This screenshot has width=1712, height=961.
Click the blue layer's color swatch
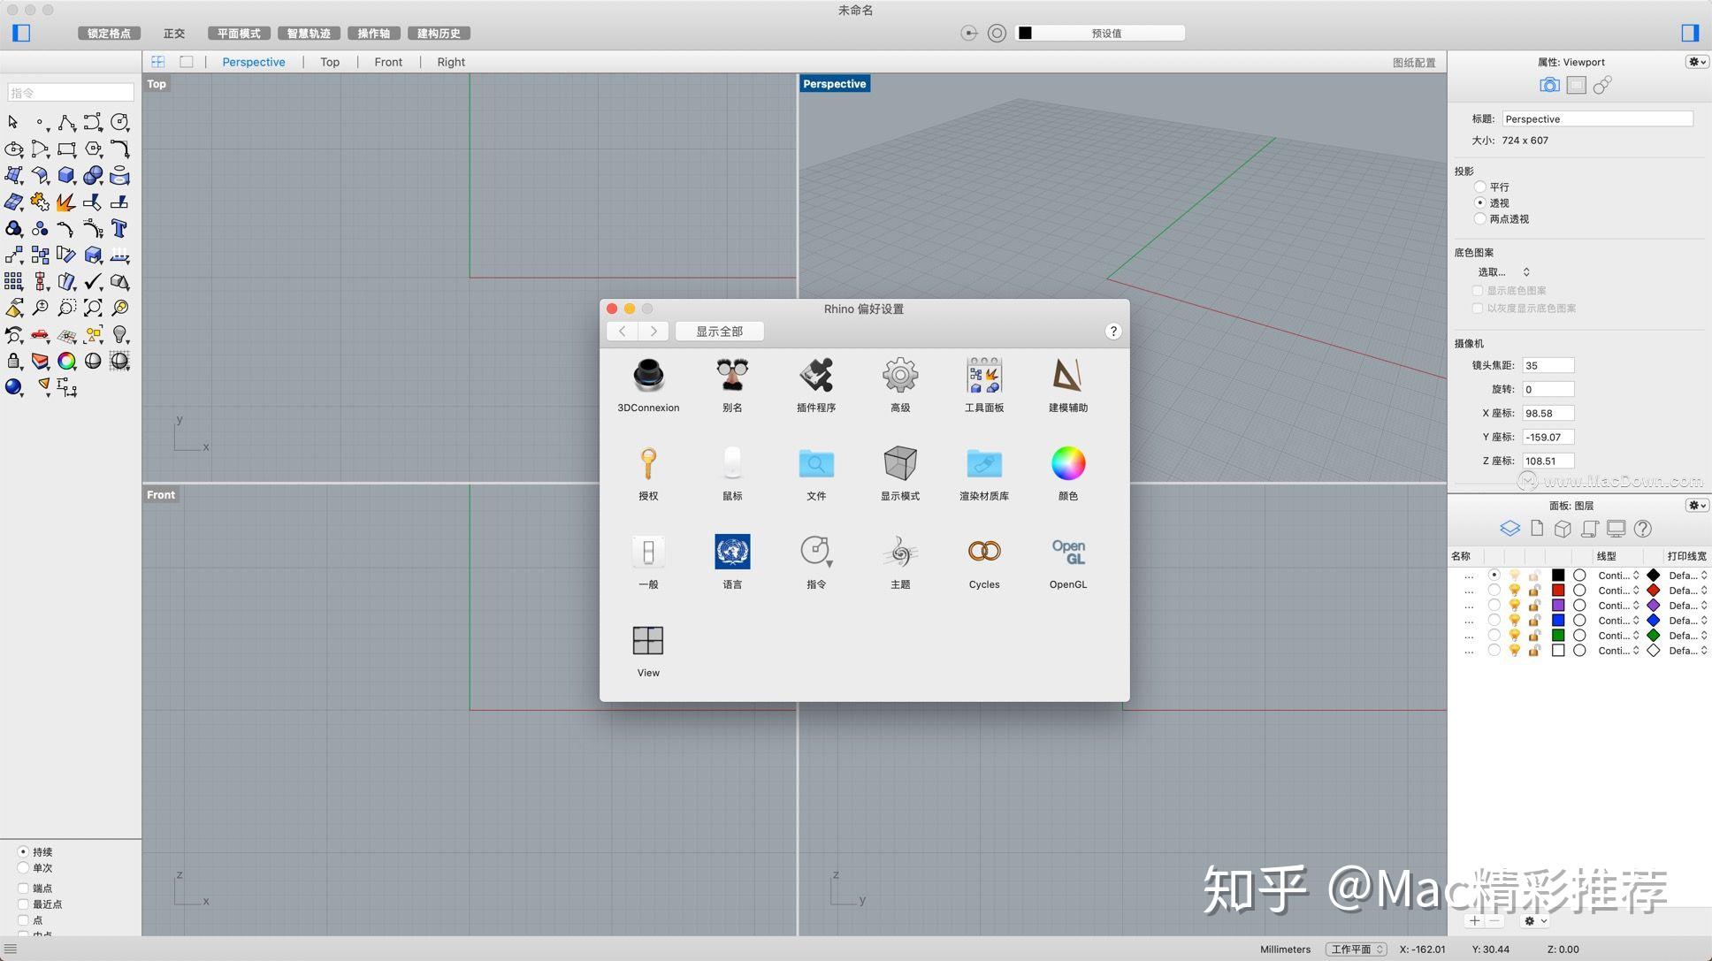point(1558,620)
